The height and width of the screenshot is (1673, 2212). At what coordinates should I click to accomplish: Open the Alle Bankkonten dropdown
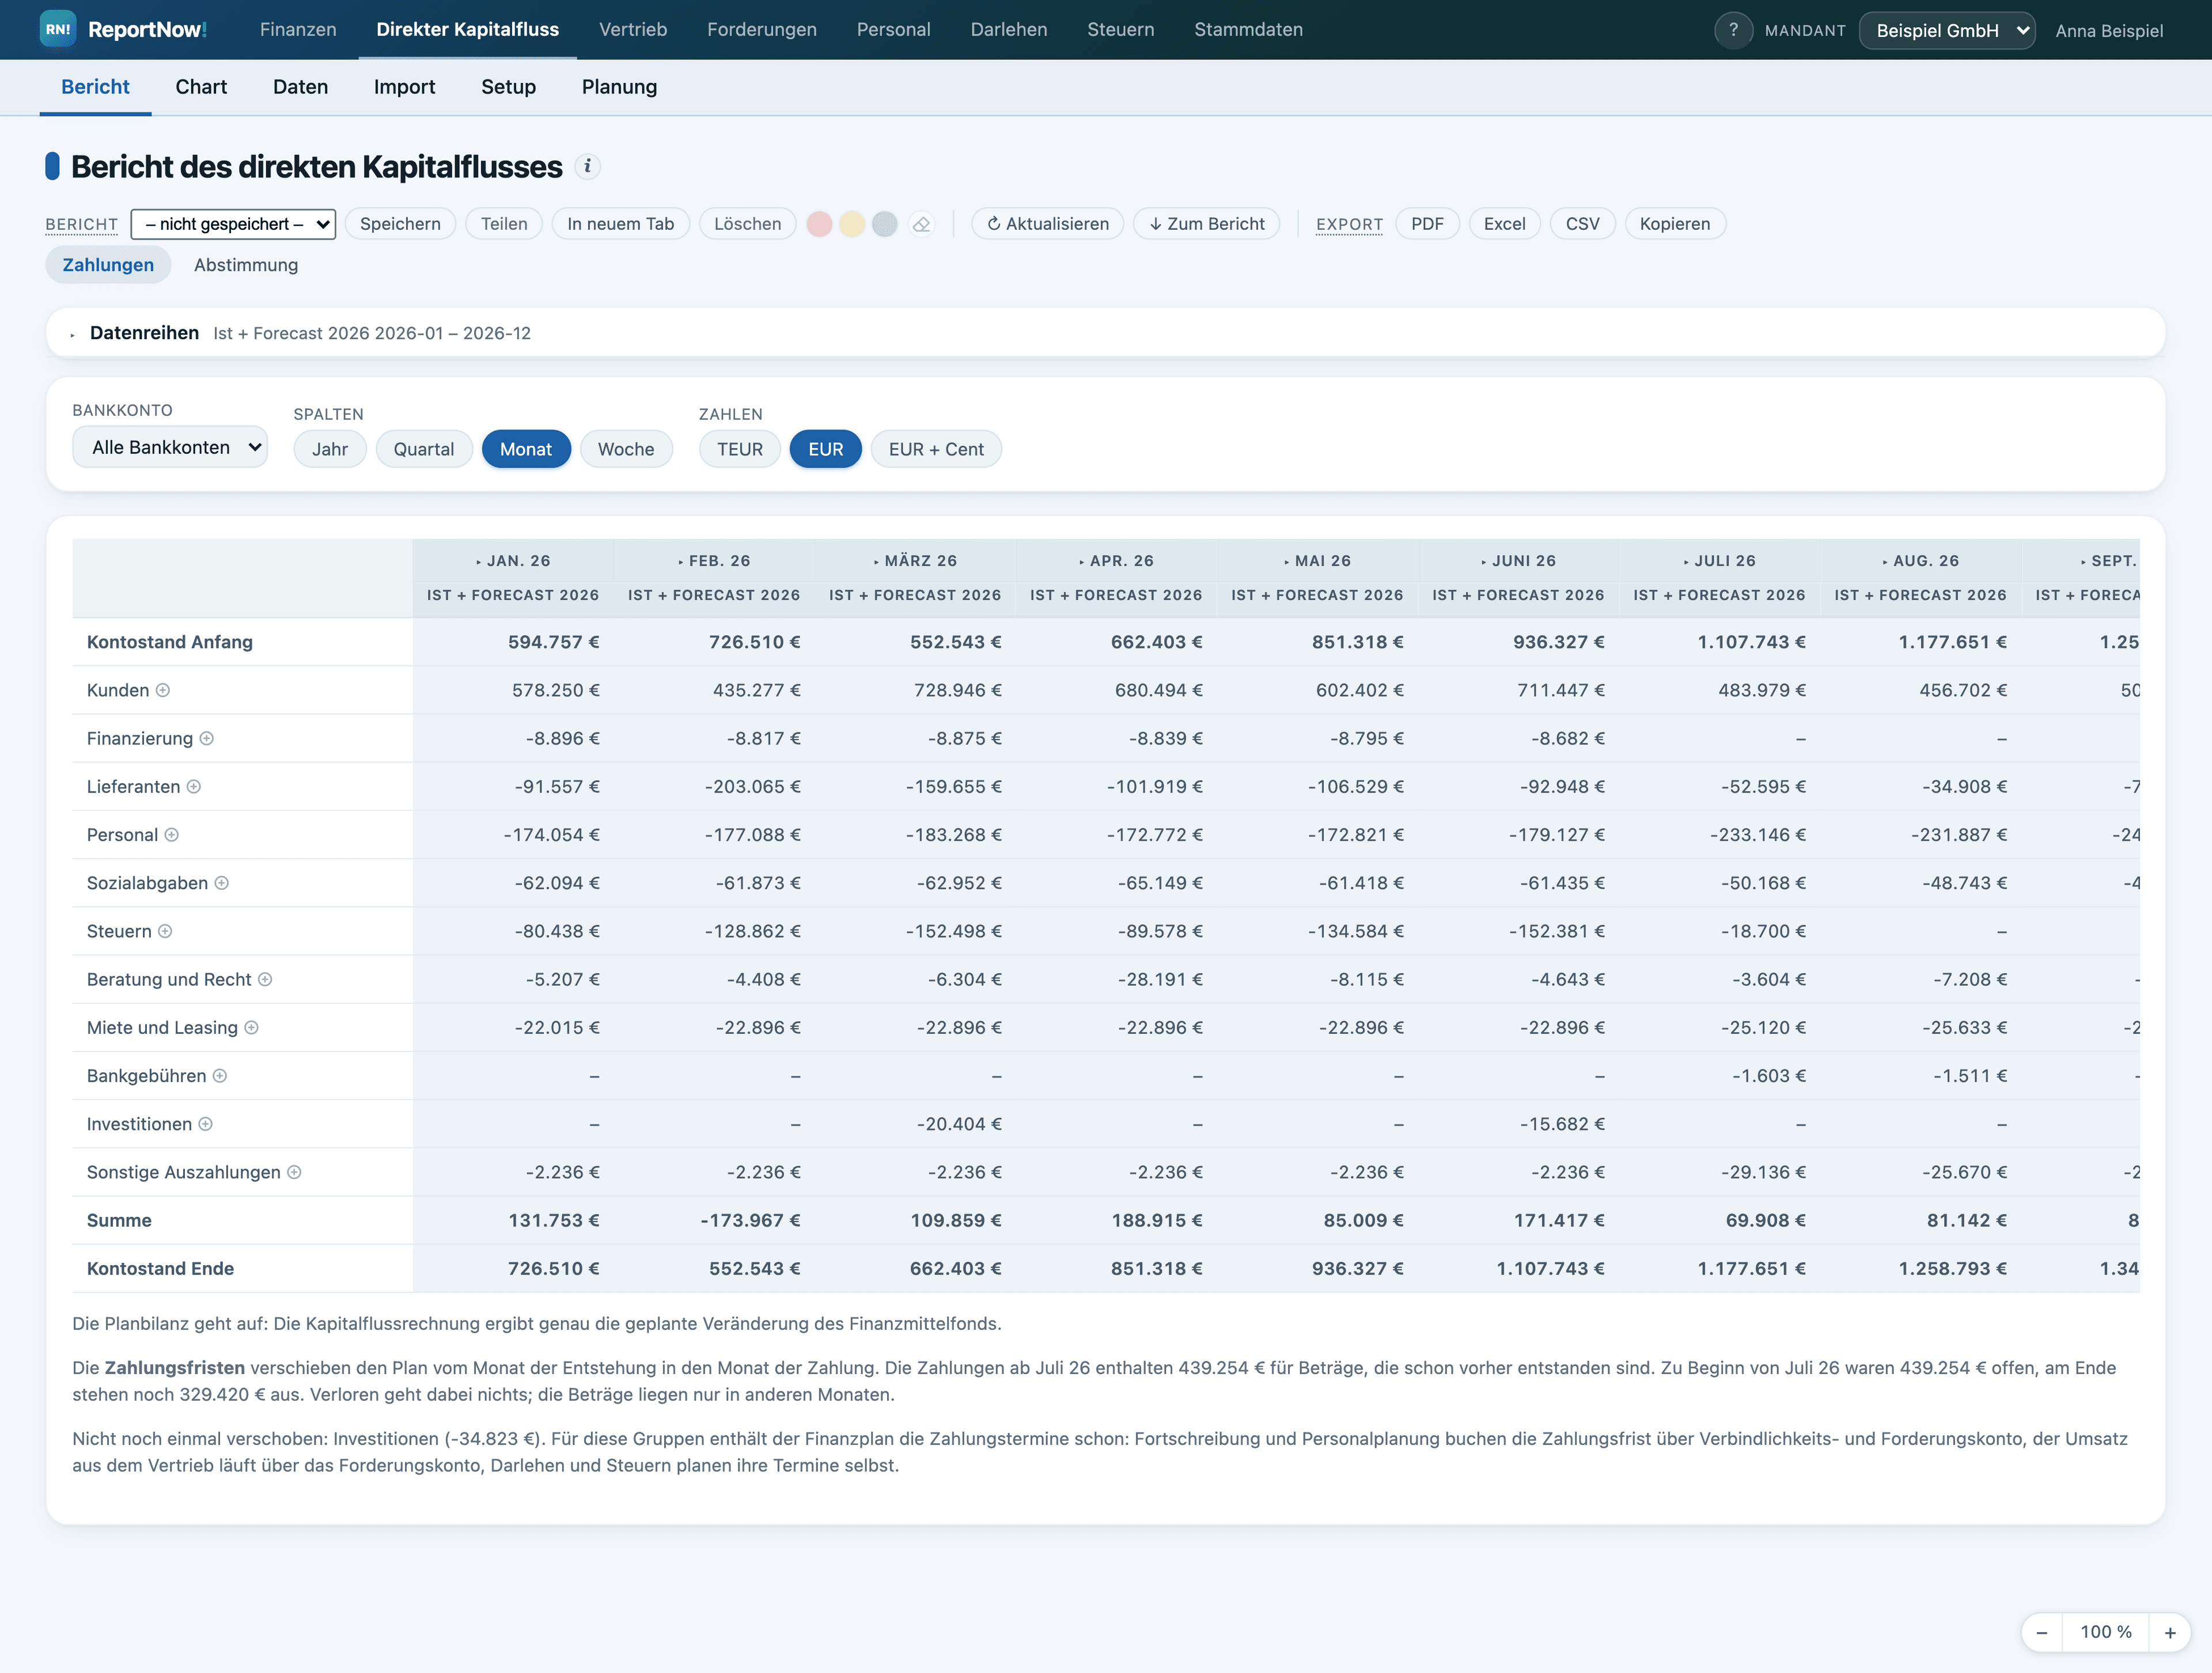[x=170, y=447]
